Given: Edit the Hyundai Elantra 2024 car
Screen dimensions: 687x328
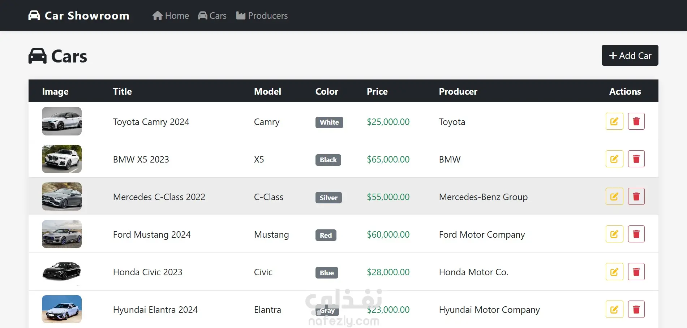Looking at the screenshot, I should pos(614,309).
